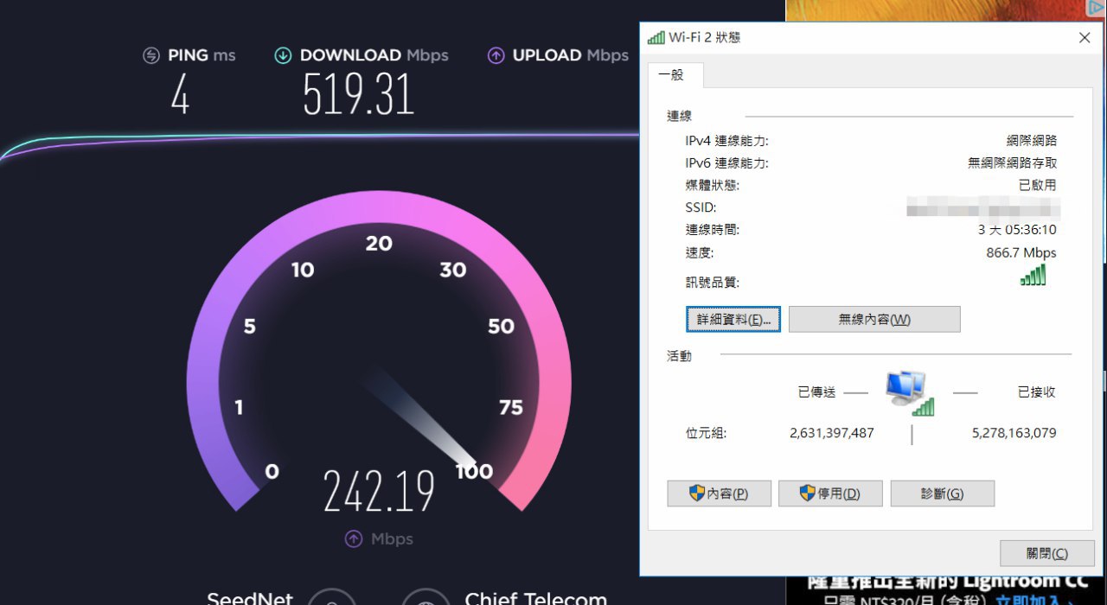Image resolution: width=1107 pixels, height=605 pixels.
Task: Click the upload icon beside Mbps under gauge
Action: pyautogui.click(x=354, y=539)
